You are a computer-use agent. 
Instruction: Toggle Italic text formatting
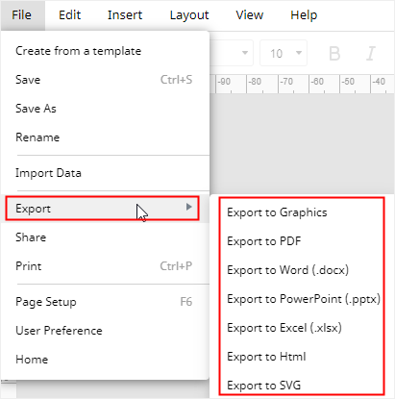point(371,54)
